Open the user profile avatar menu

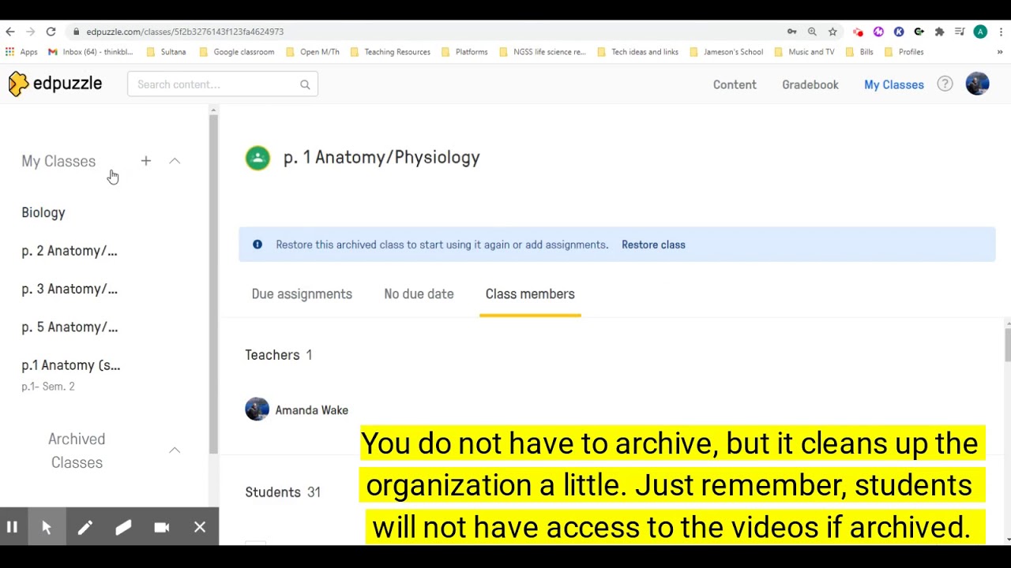pyautogui.click(x=977, y=84)
